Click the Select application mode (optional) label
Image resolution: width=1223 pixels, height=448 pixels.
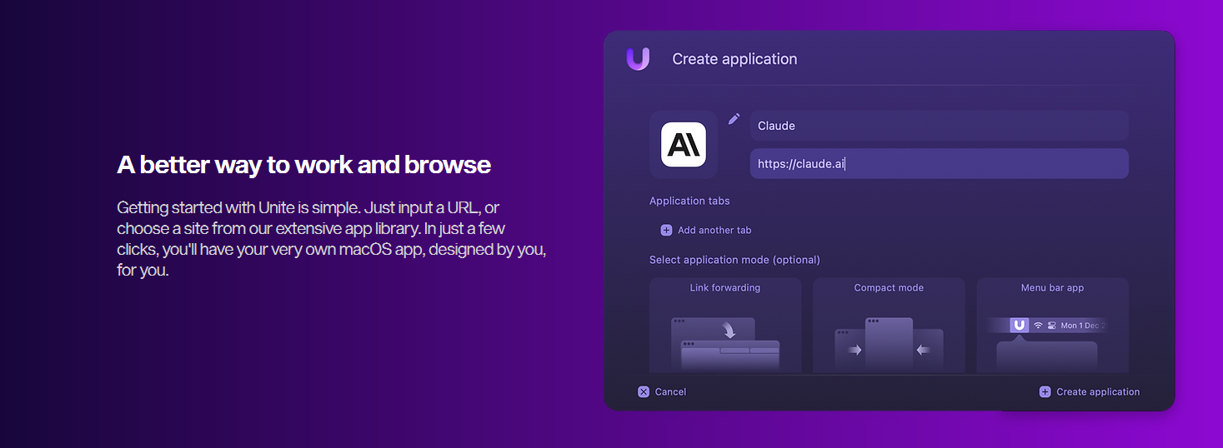[x=734, y=260]
